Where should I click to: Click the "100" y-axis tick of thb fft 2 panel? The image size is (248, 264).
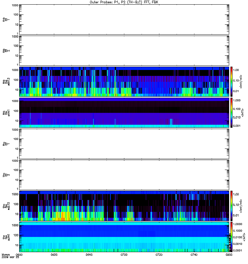[x=16, y=46]
